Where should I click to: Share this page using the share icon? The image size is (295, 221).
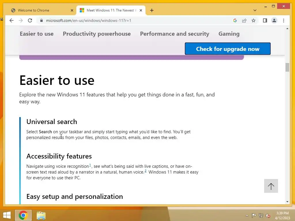[x=244, y=20]
